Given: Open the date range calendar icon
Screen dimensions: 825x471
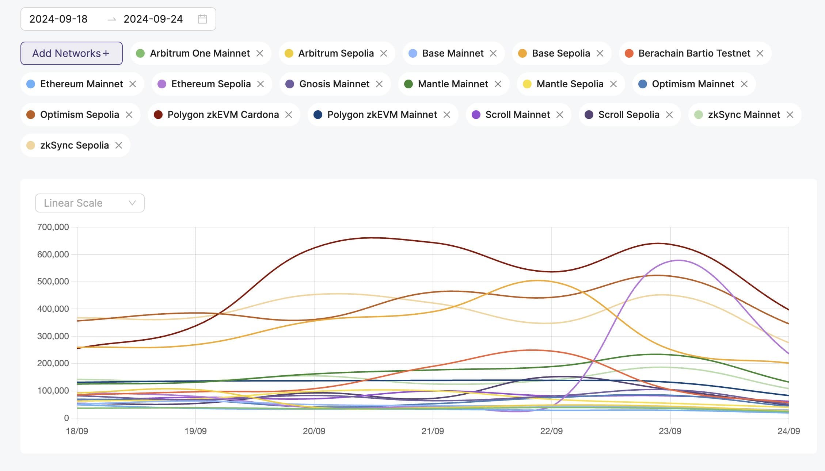Looking at the screenshot, I should tap(202, 19).
